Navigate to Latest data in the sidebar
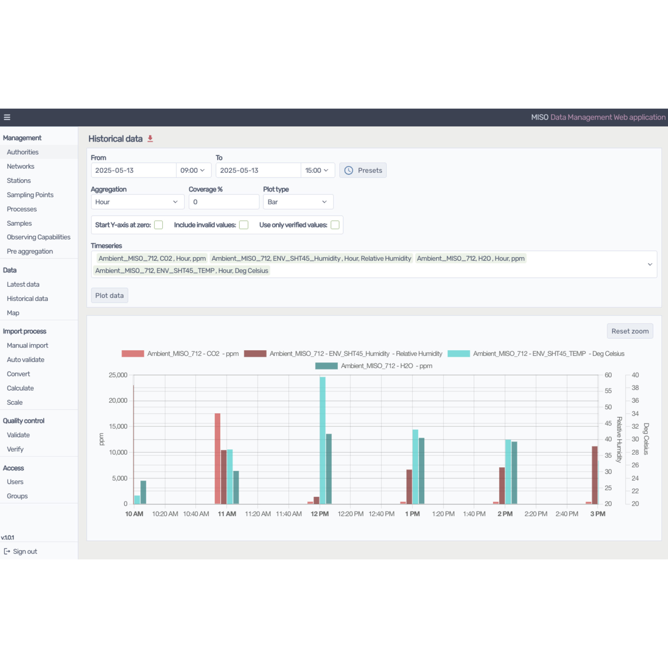The height and width of the screenshot is (668, 668). [x=23, y=284]
